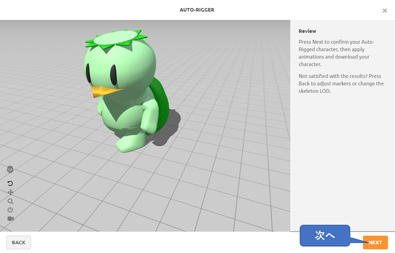Click the rotate view icon

(x=10, y=183)
